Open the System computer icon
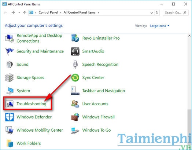 coord(9,91)
